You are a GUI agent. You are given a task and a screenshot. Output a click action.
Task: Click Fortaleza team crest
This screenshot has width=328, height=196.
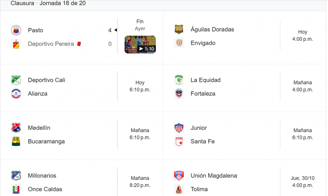(x=179, y=94)
